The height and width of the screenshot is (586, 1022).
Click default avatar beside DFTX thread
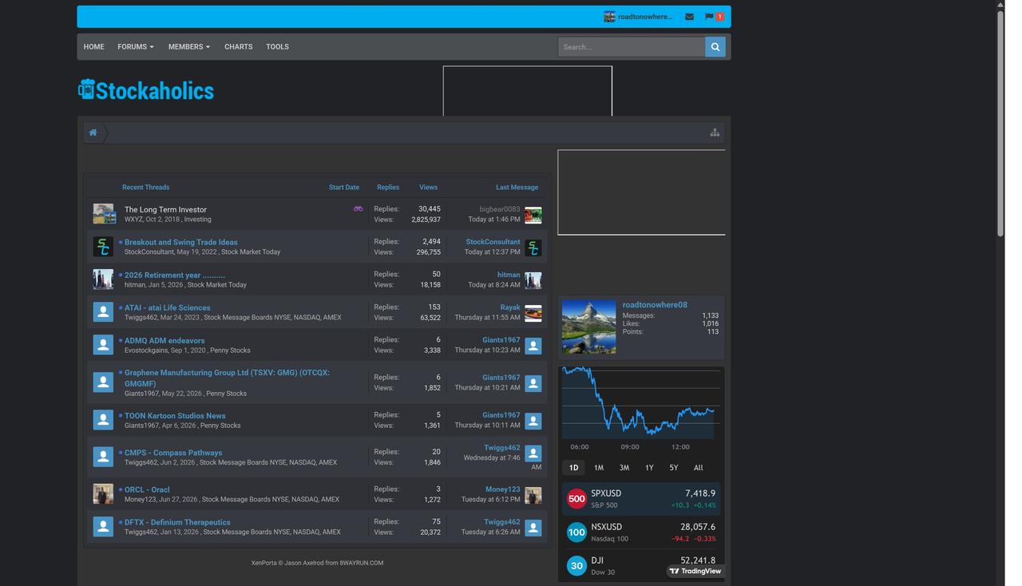[x=104, y=527]
